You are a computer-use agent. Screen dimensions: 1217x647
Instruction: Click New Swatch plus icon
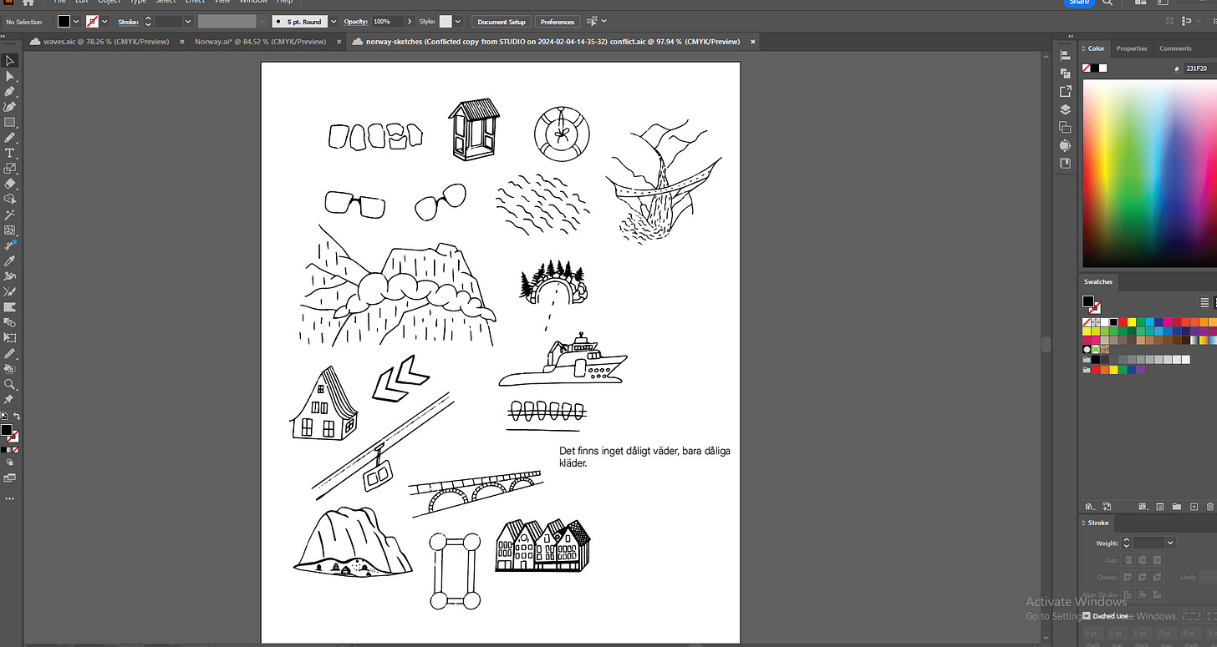[1194, 507]
